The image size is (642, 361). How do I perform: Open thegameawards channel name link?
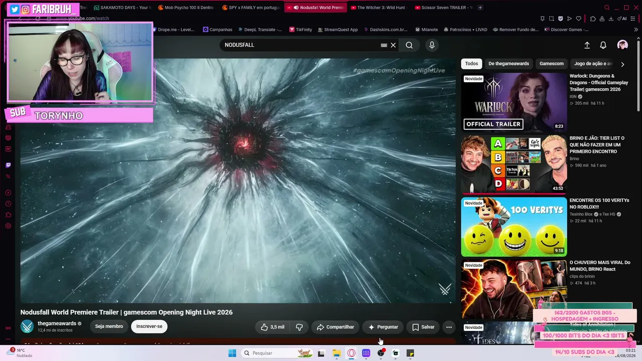[x=57, y=323]
